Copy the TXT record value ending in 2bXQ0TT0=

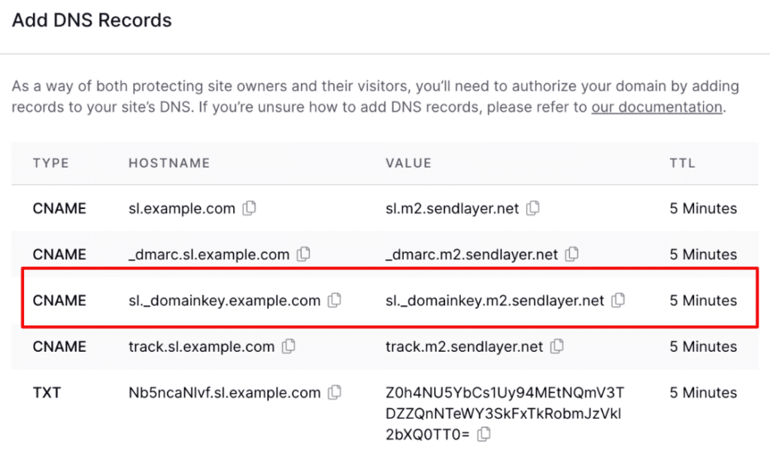[x=484, y=434]
